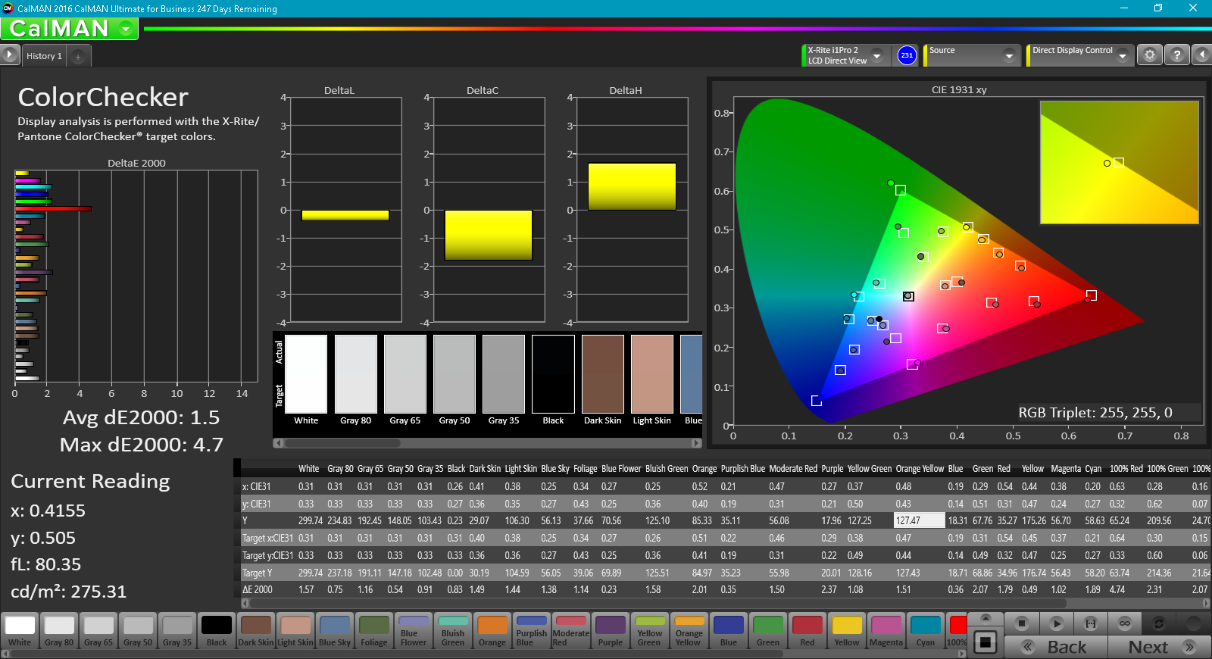1212x659 pixels.
Task: Open settings gear in top toolbar
Action: (1149, 55)
